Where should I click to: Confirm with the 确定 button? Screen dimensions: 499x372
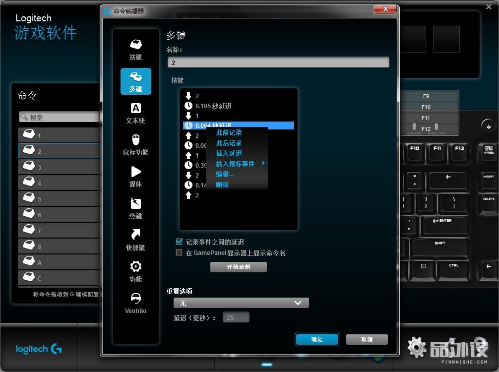pos(316,339)
